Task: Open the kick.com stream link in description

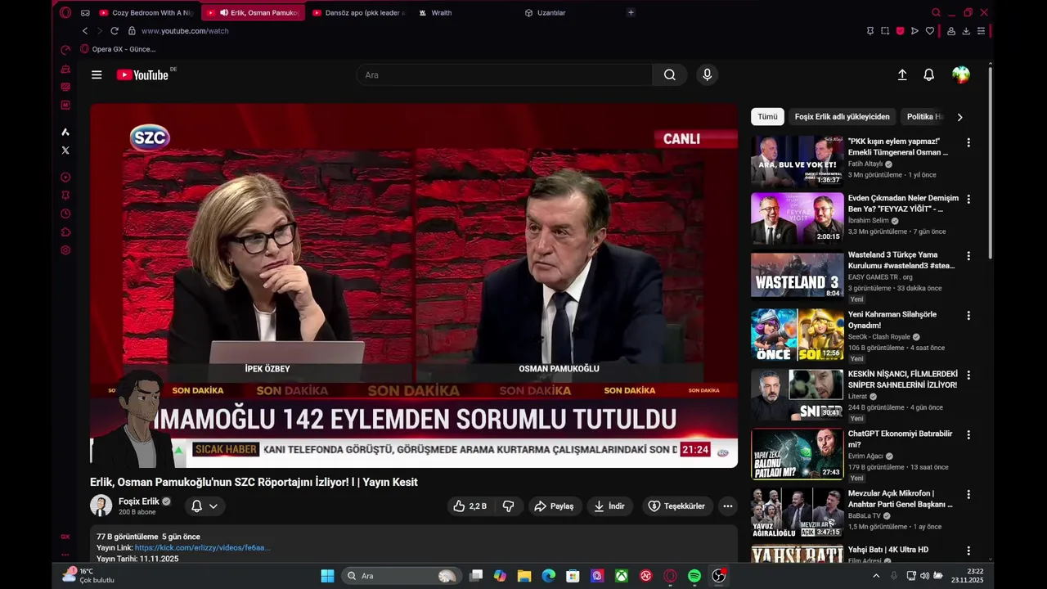Action: click(202, 548)
